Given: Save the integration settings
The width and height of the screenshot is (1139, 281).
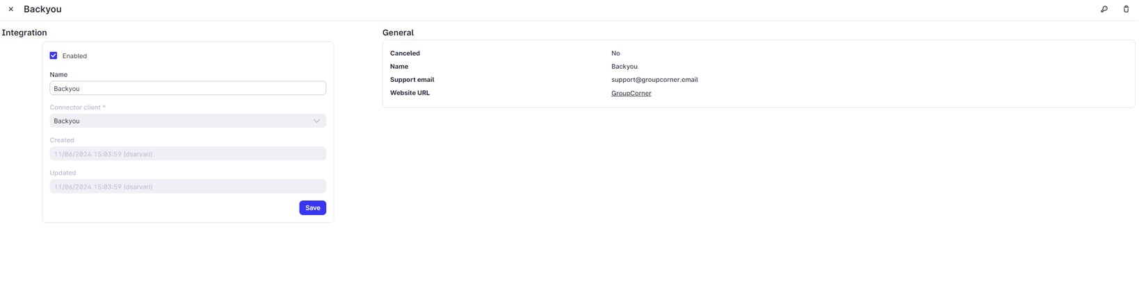Looking at the screenshot, I should pyautogui.click(x=312, y=208).
